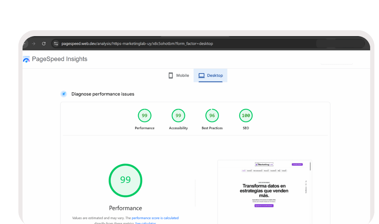Click the PageSpeed Insights speedometer logo icon
379x224 pixels.
pos(26,59)
